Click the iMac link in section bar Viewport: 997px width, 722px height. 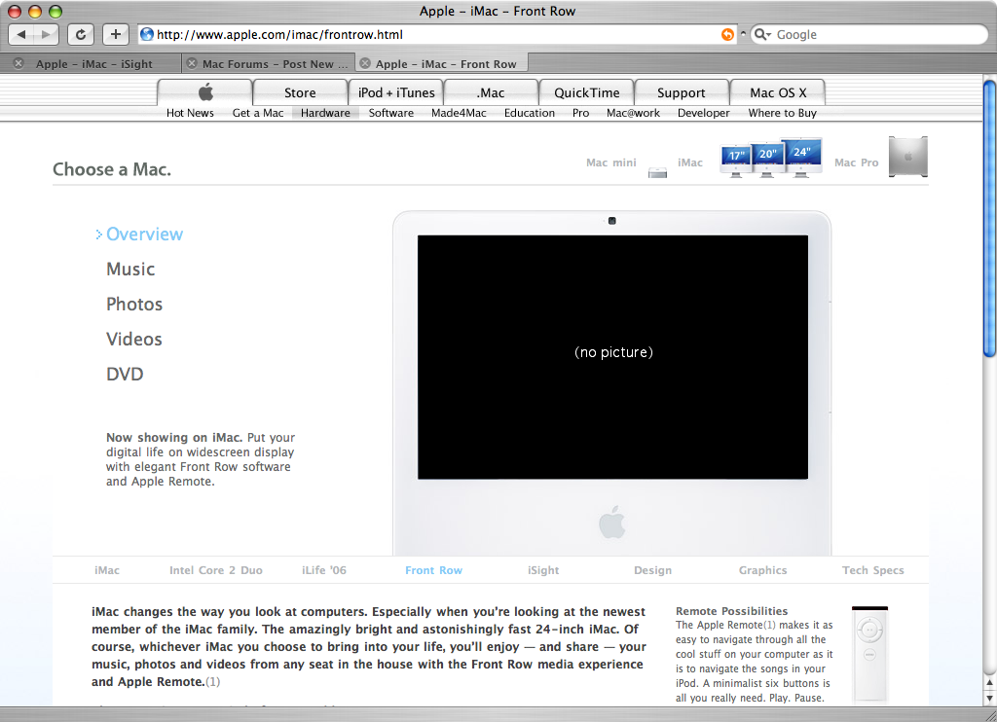pos(107,570)
